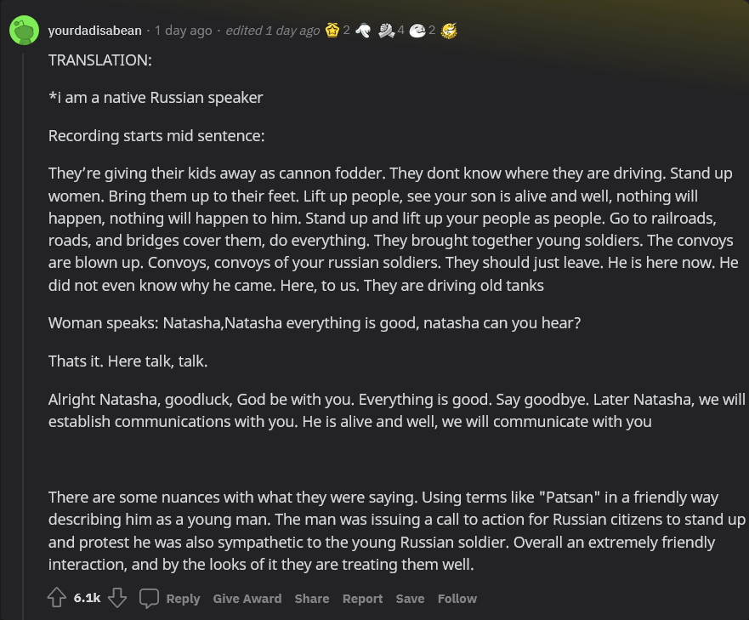Collapse the comment using the thread line
The width and height of the screenshot is (749, 620).
click(24, 323)
